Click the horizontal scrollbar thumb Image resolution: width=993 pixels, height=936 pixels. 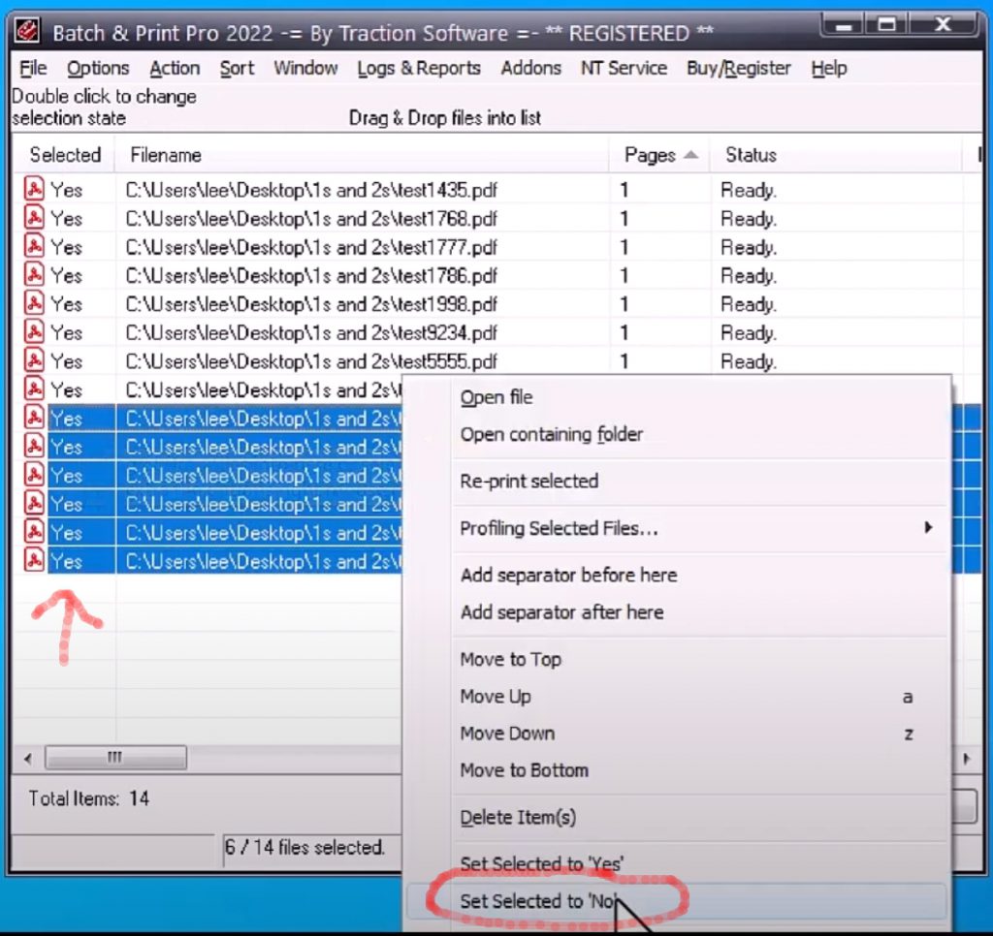[115, 758]
